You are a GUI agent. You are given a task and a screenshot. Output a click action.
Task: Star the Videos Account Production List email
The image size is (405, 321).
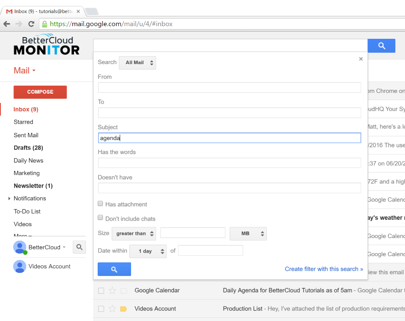[x=112, y=309]
